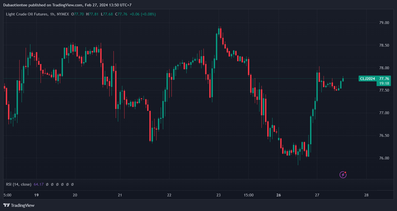Click the close price C77.76 value

[121, 14]
